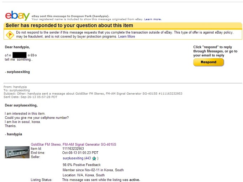Click the Listing Status message text

pyautogui.click(x=101, y=180)
